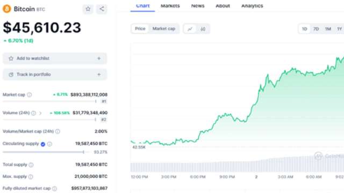344x193 pixels.
Task: Toggle chart to Price view
Action: tap(140, 28)
